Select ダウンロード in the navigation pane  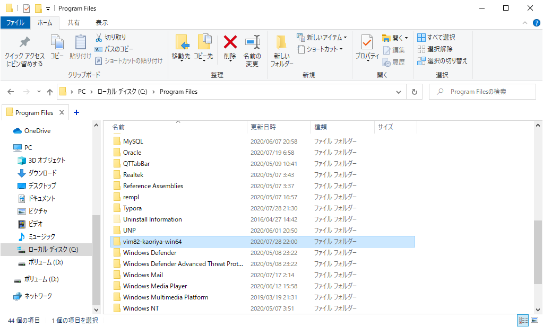pyautogui.click(x=37, y=173)
